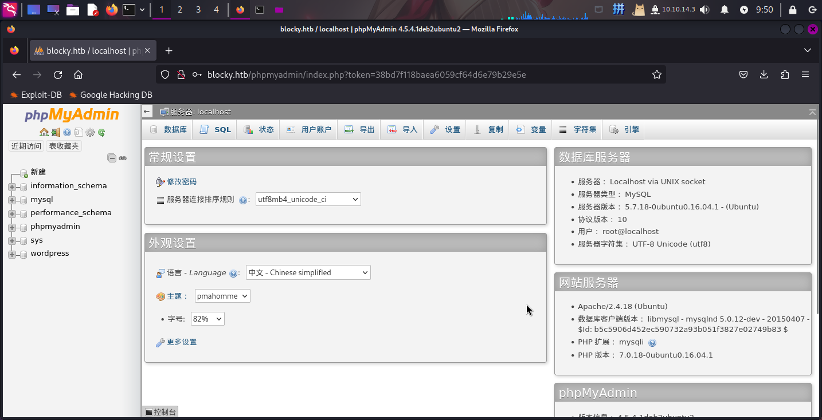Expand the wordpress database node
The image size is (822, 420).
[x=12, y=254]
